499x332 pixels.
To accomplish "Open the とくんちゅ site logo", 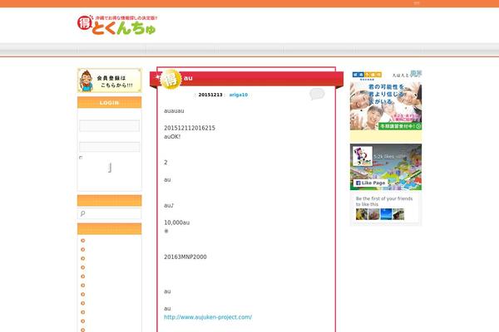I will pyautogui.click(x=117, y=25).
